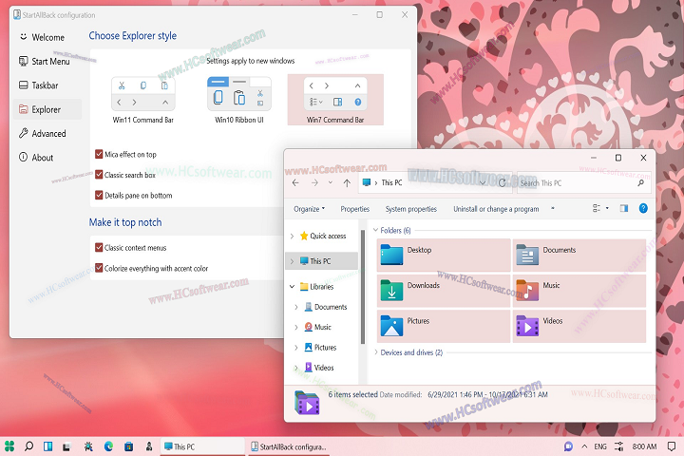Click the change view icon
This screenshot has height=456, width=684.
tap(597, 208)
